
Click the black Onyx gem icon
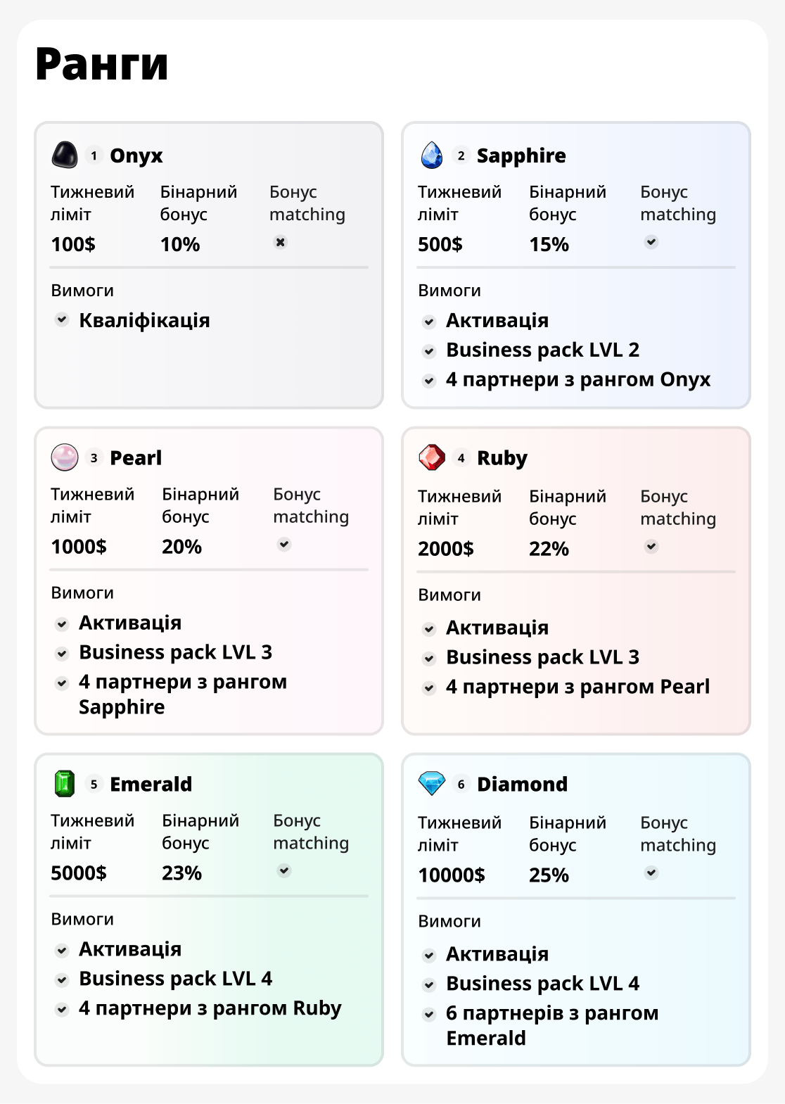pyautogui.click(x=65, y=155)
